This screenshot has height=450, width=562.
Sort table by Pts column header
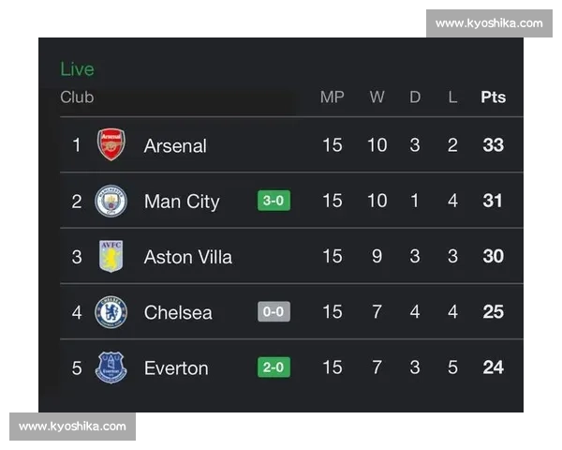pos(493,97)
